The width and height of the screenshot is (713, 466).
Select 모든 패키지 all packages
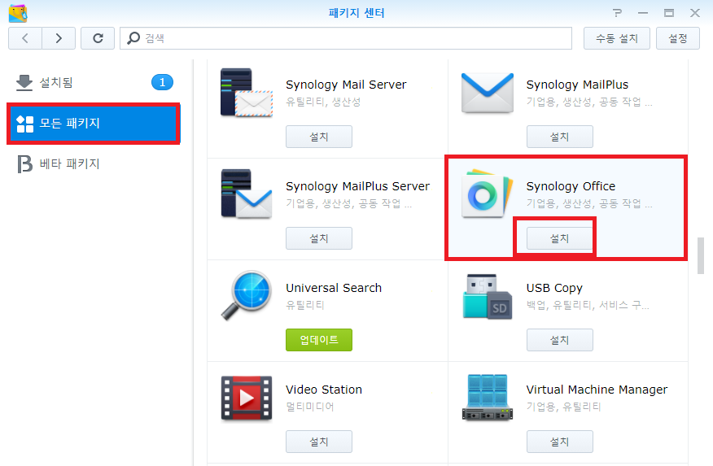[x=94, y=123]
